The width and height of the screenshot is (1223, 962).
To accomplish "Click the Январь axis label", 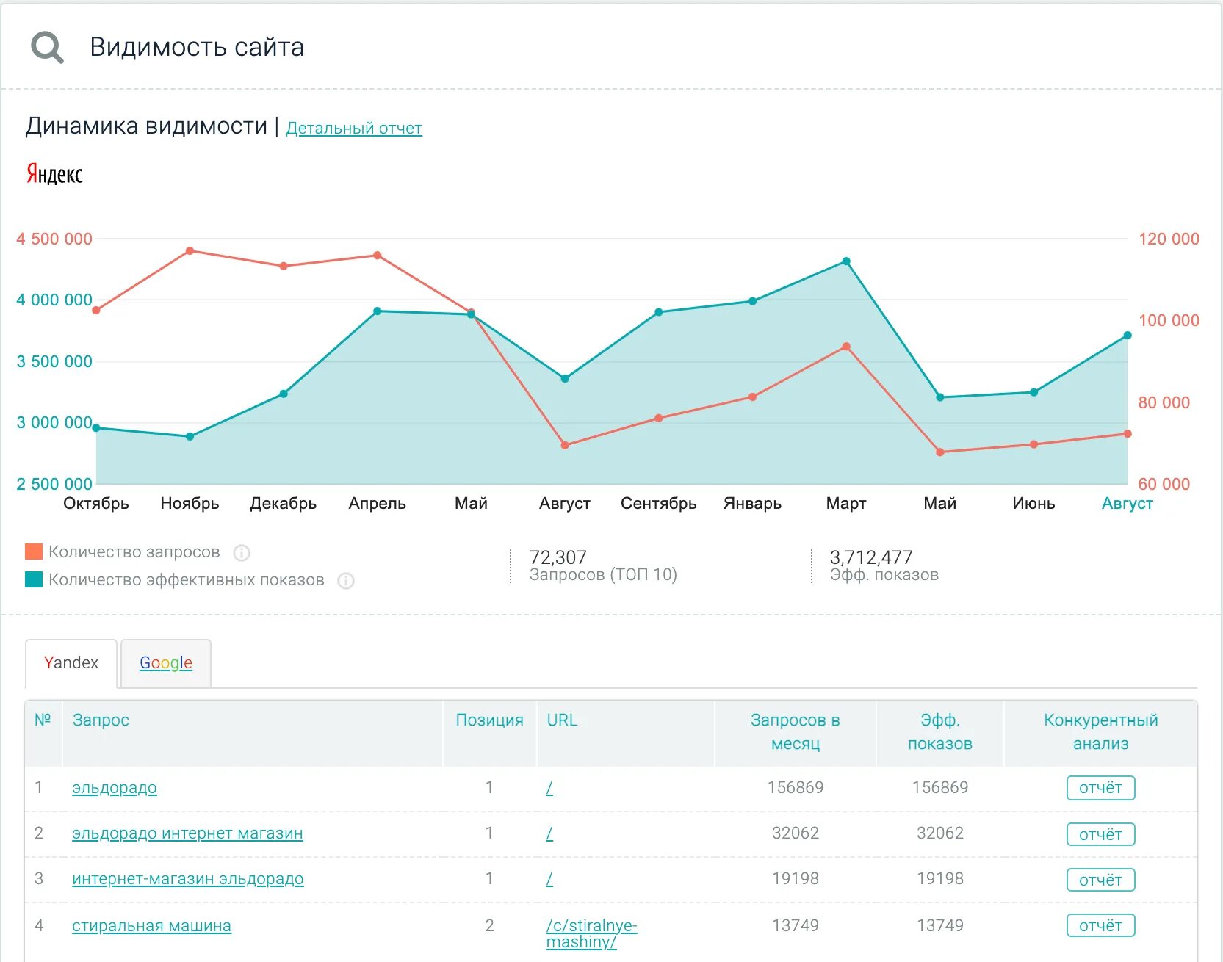I will click(752, 504).
